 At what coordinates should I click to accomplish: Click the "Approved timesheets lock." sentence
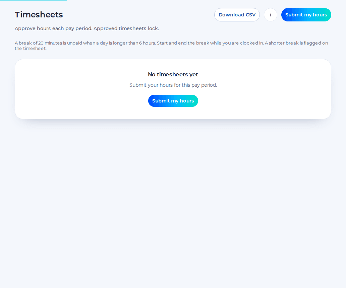pos(126,28)
